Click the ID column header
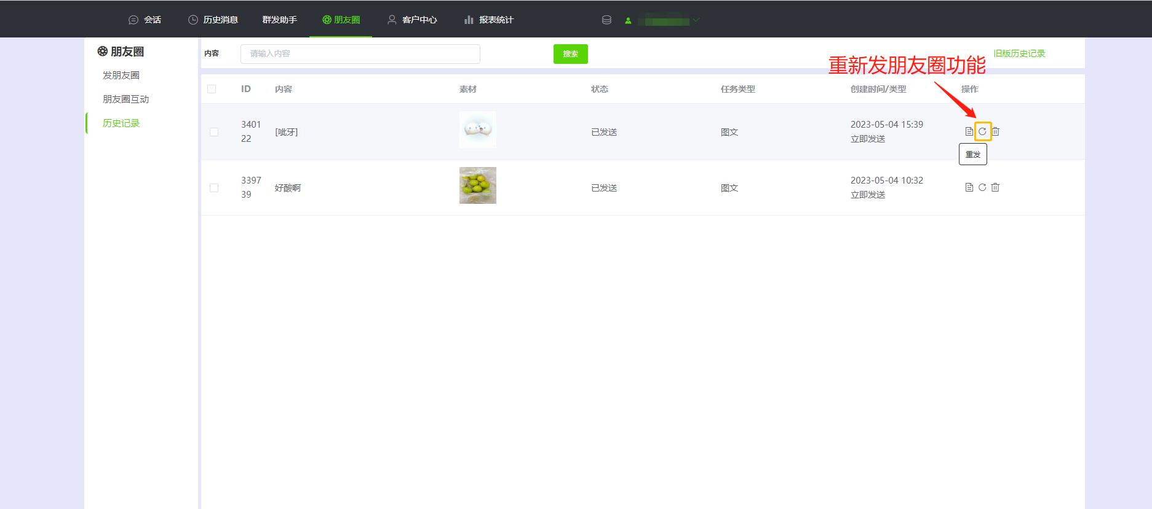The image size is (1152, 509). [x=246, y=89]
